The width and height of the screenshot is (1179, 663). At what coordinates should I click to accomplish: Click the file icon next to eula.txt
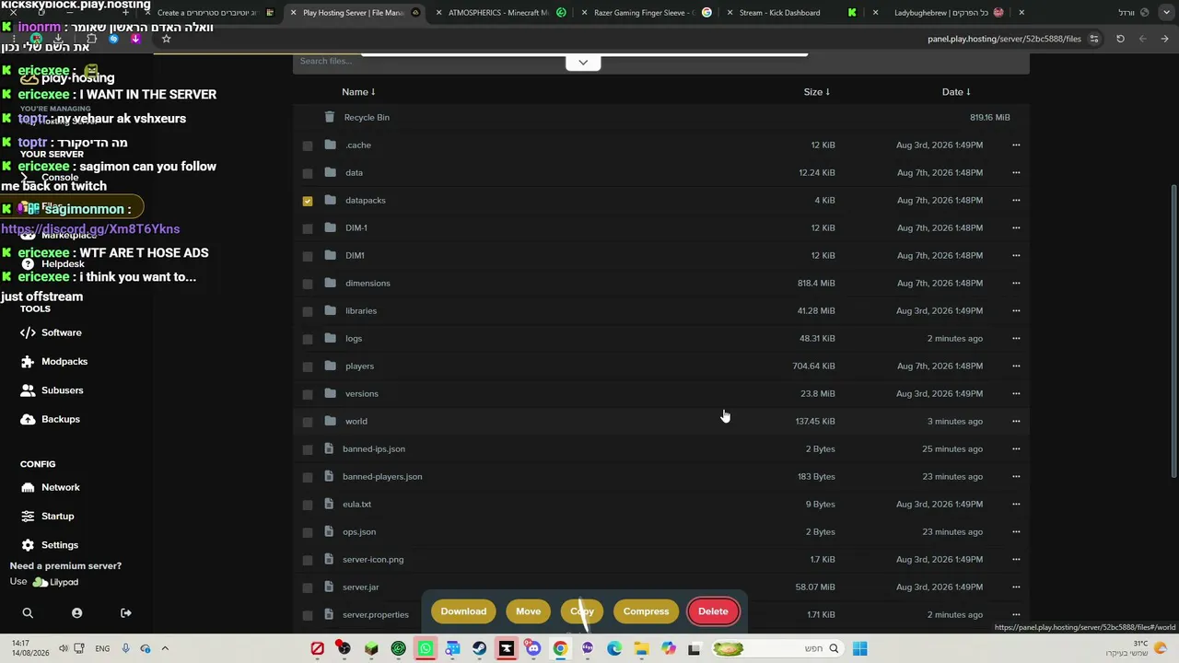[x=329, y=504]
